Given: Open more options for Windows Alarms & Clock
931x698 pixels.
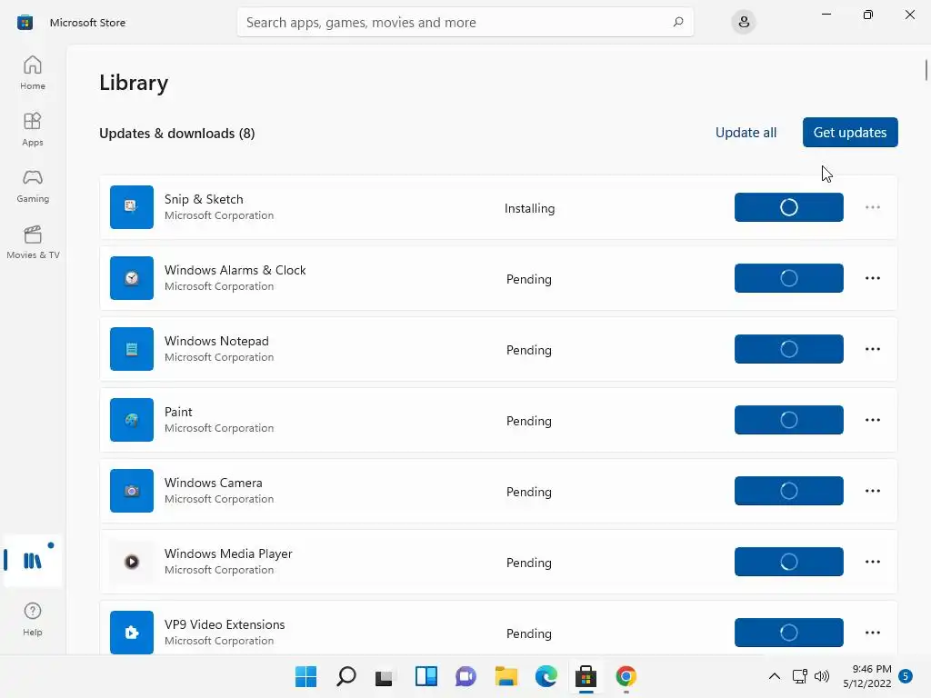Looking at the screenshot, I should (x=872, y=278).
